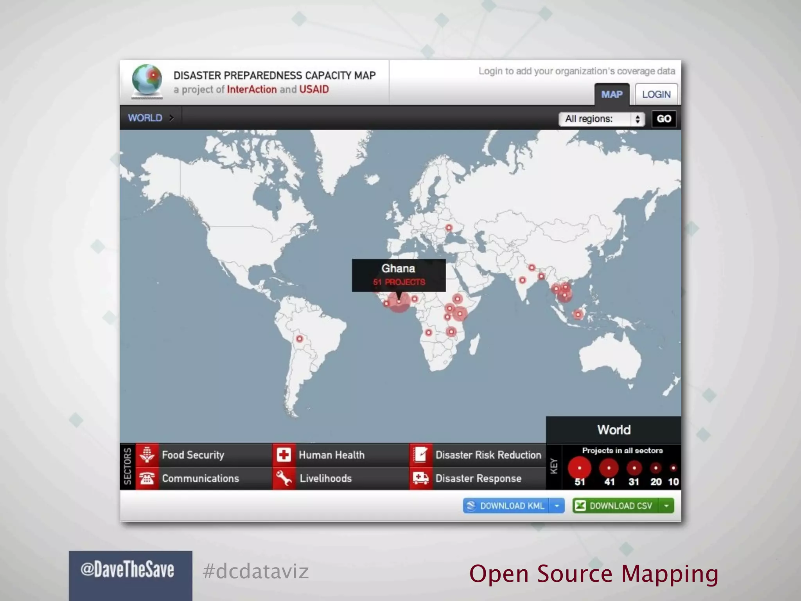Click the World panel heading
801x601 pixels.
tap(614, 430)
